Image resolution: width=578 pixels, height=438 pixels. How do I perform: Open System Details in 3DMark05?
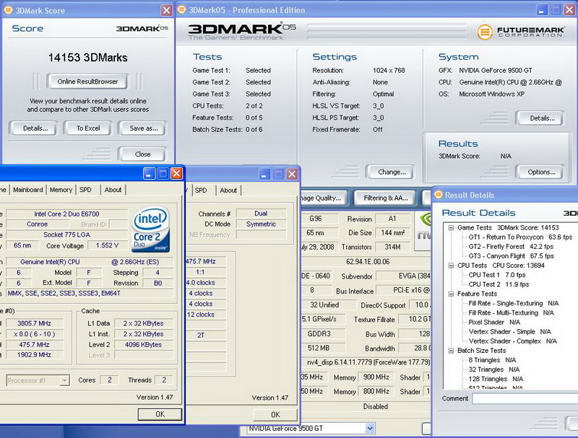(540, 118)
